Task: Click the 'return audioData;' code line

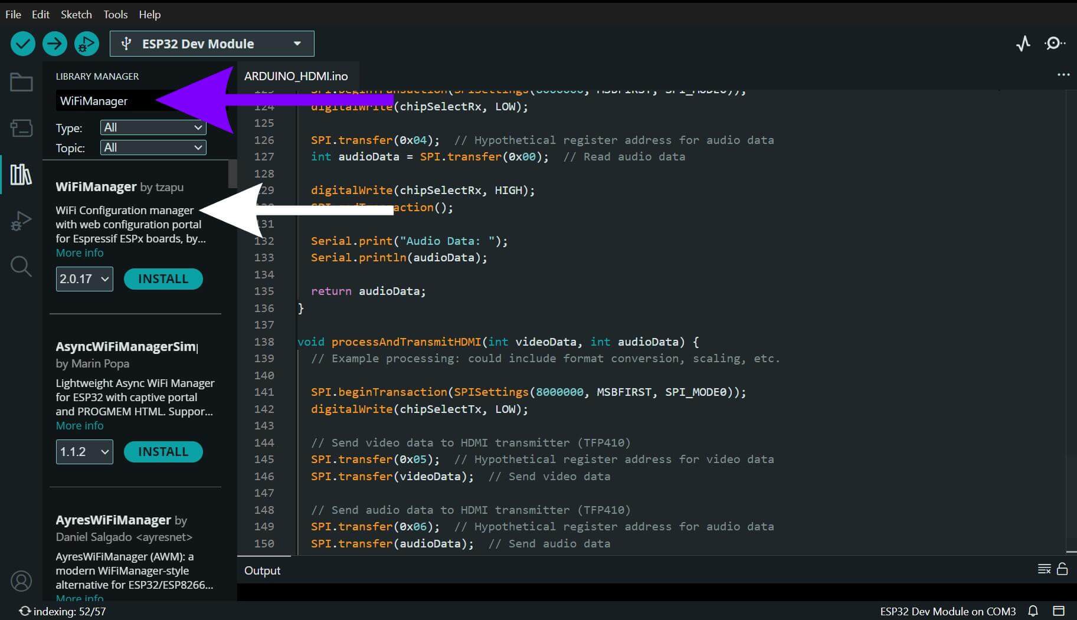Action: pos(368,291)
